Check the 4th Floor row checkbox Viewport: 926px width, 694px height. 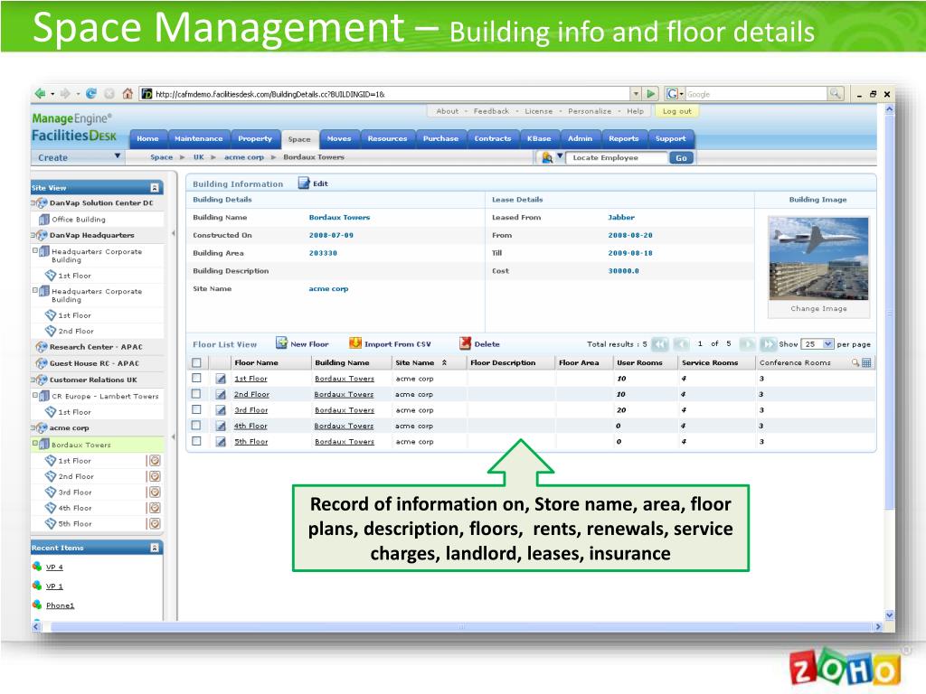(196, 425)
